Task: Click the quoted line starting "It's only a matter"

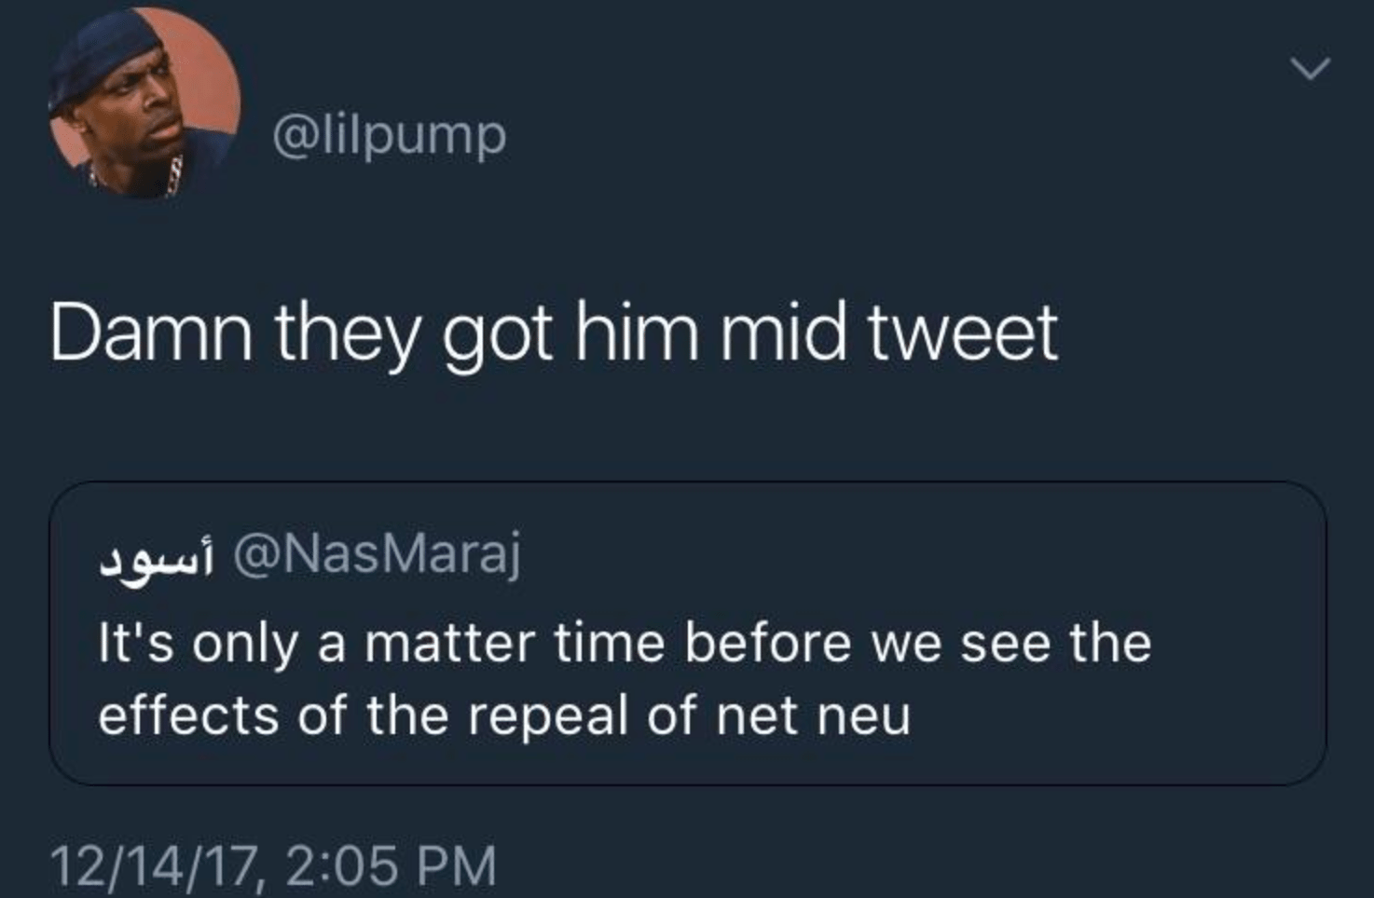Action: point(625,644)
